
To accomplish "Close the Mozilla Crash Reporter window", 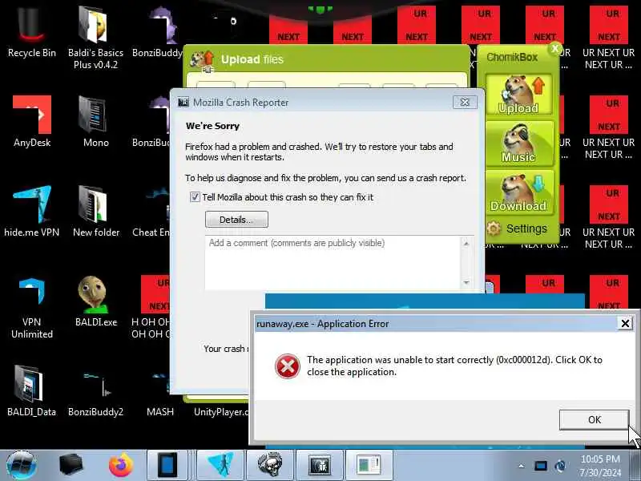I will coord(465,103).
